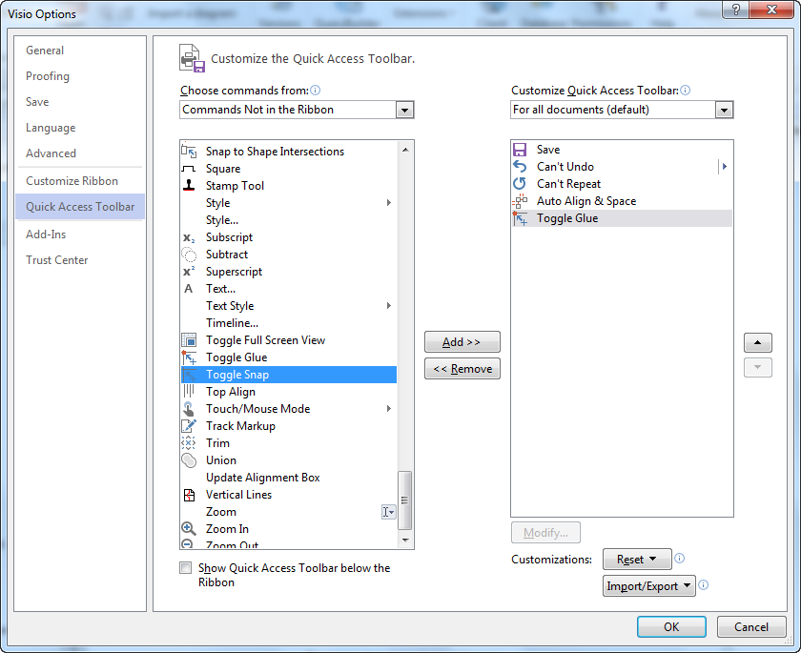Click the Touch/Mouse Mode hand icon
Image resolution: width=801 pixels, height=653 pixels.
click(189, 408)
